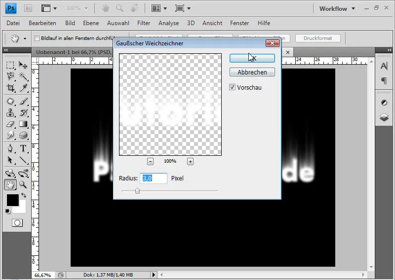Select the Eyedropper tool

23,88
